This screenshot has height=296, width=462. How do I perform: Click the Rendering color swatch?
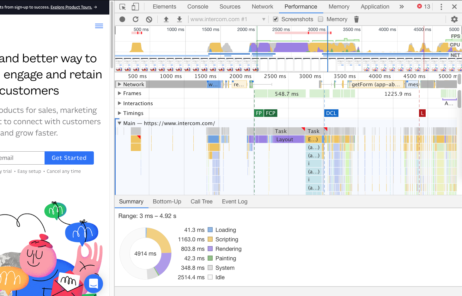[x=210, y=249]
